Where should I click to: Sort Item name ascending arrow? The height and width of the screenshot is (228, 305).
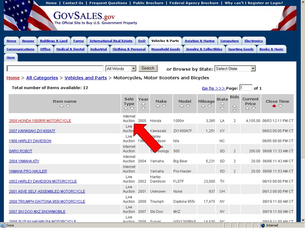click(61, 106)
